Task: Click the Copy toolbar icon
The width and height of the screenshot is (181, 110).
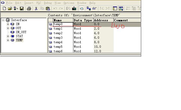Action: (x=42, y=8)
